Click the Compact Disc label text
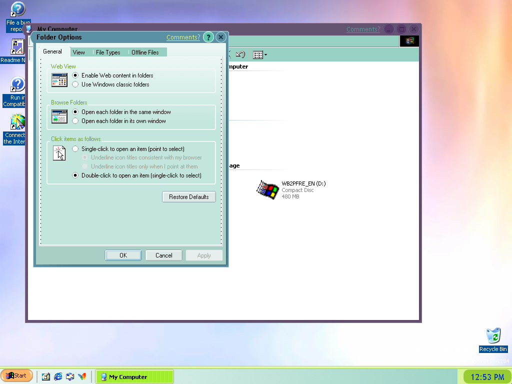 [x=297, y=190]
